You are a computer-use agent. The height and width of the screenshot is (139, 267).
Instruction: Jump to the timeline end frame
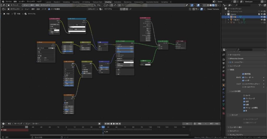coord(120,124)
